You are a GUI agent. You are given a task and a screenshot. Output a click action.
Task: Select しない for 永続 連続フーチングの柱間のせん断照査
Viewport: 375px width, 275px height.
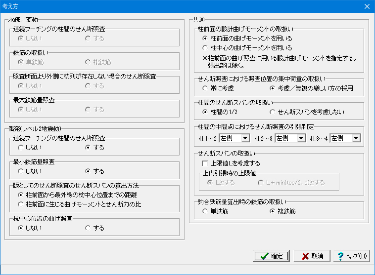pyautogui.click(x=30, y=39)
